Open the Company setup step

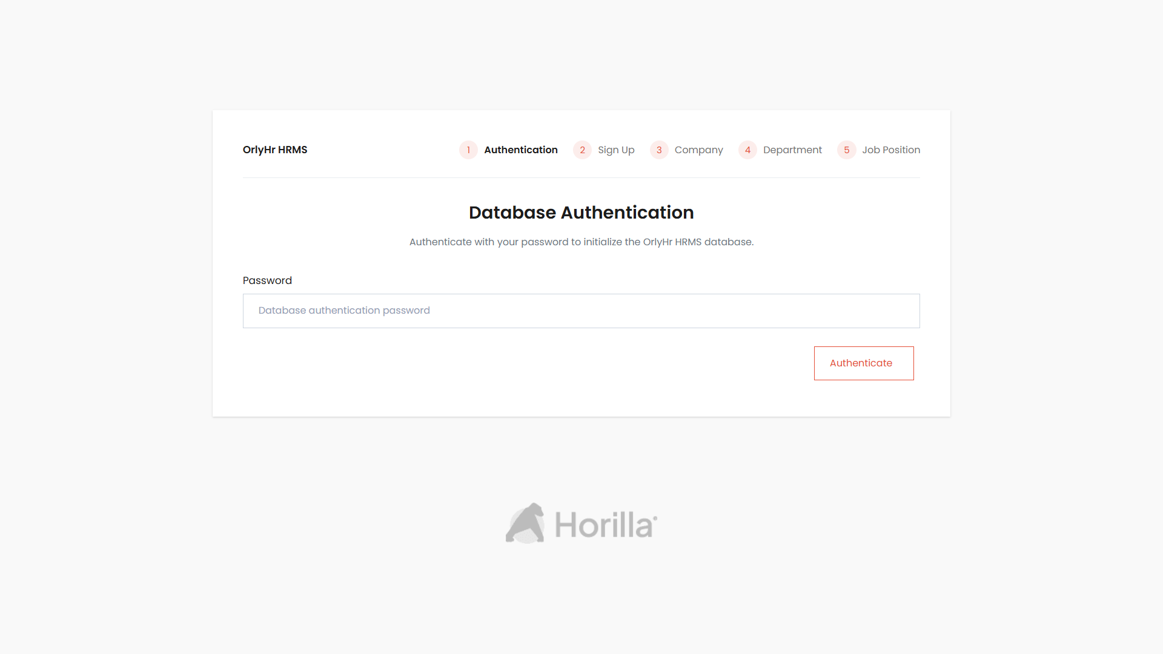click(698, 150)
